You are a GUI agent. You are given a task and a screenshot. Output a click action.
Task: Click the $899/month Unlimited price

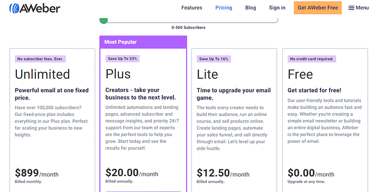pos(36,173)
